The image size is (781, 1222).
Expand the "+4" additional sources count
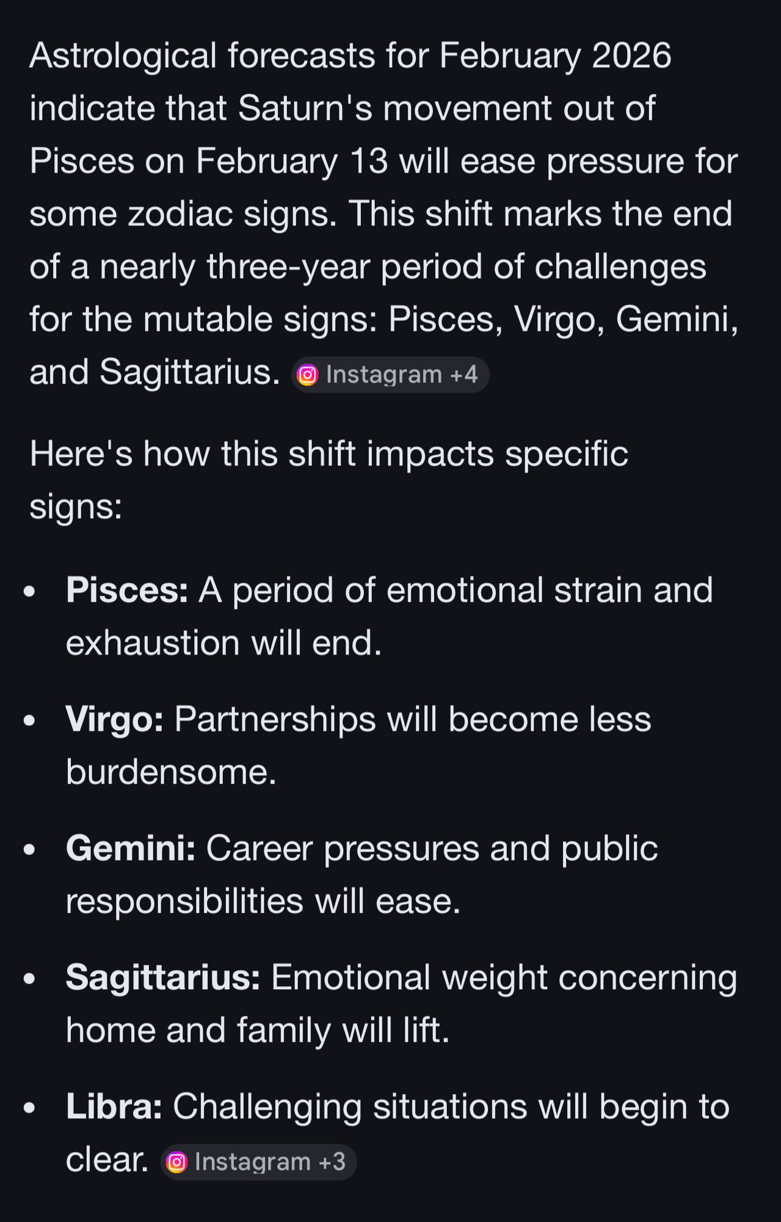464,375
